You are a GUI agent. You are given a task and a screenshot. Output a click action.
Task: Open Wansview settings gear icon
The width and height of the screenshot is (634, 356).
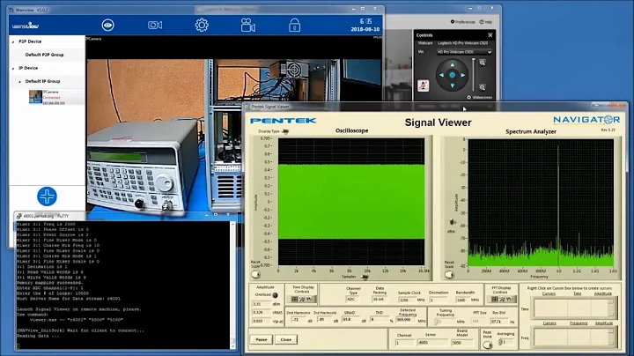coord(202,25)
